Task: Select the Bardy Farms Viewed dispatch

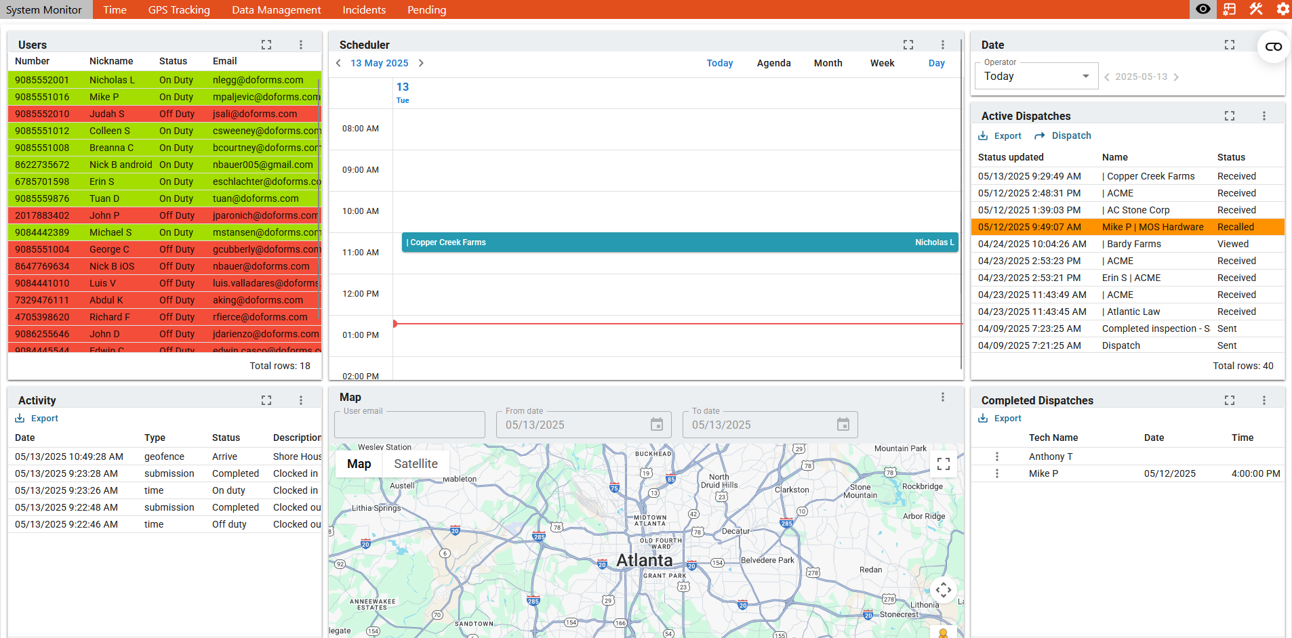Action: 1128,244
